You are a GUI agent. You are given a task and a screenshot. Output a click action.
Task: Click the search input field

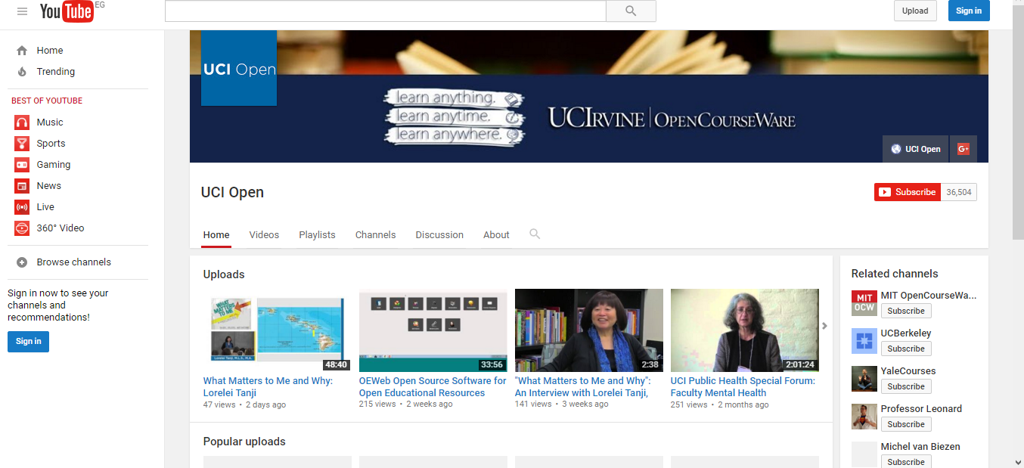(386, 11)
